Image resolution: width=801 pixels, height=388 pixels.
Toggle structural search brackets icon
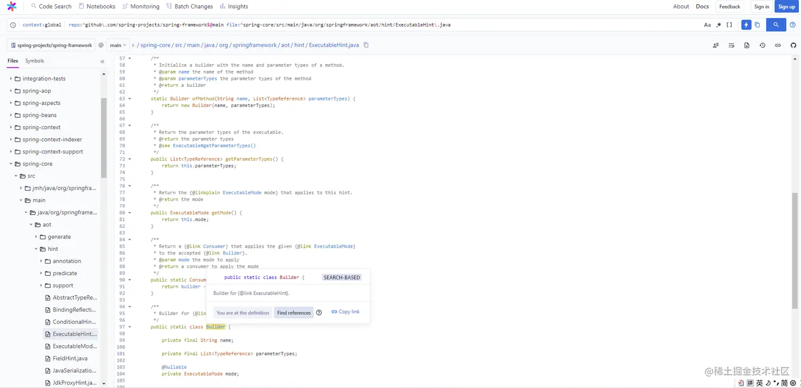tap(729, 25)
